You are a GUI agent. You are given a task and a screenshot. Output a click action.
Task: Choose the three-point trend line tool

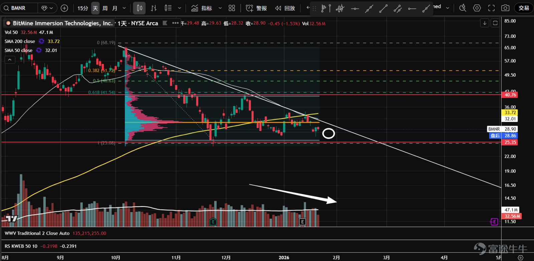(369, 8)
